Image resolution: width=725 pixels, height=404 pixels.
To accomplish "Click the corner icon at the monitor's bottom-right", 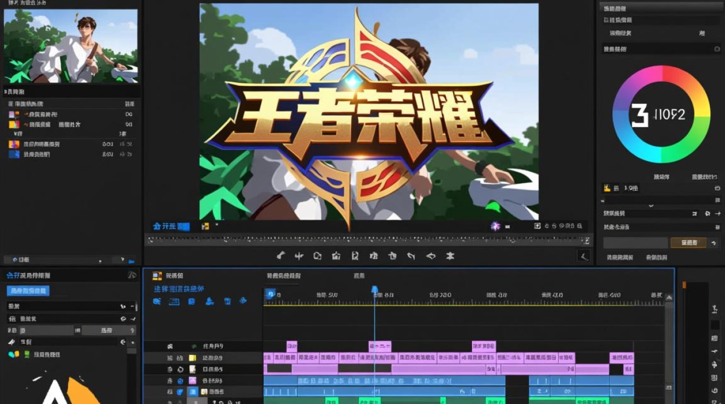I will [x=583, y=256].
